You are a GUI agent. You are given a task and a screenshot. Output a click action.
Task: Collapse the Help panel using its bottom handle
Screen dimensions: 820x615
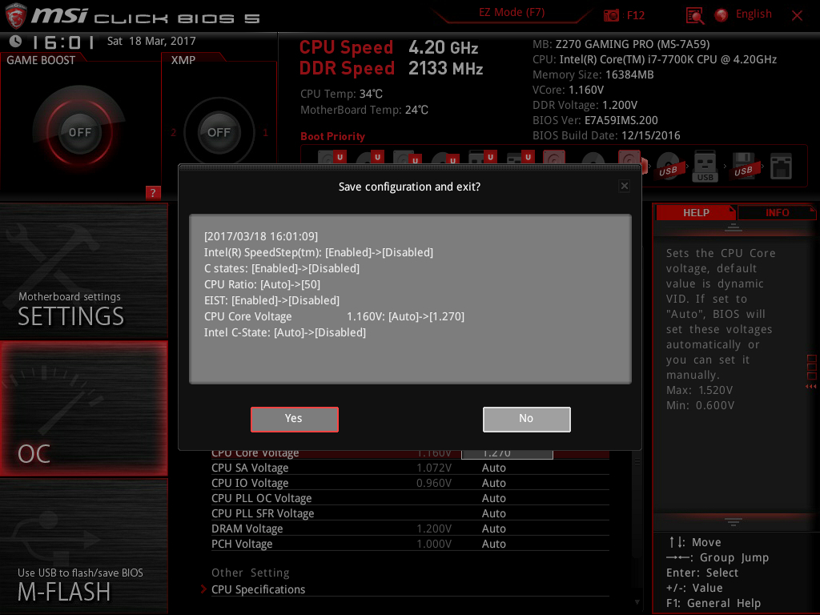pos(731,521)
